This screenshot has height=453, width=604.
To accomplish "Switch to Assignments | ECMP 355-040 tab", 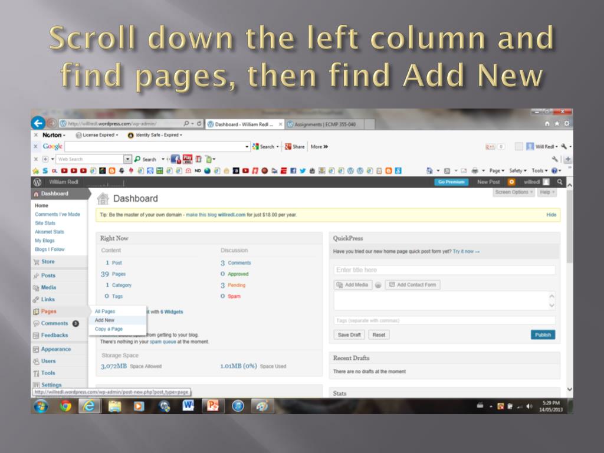I will [325, 124].
